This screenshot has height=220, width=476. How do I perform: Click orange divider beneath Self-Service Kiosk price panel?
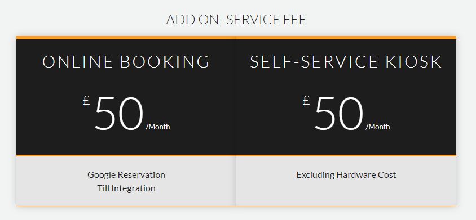(x=346, y=156)
